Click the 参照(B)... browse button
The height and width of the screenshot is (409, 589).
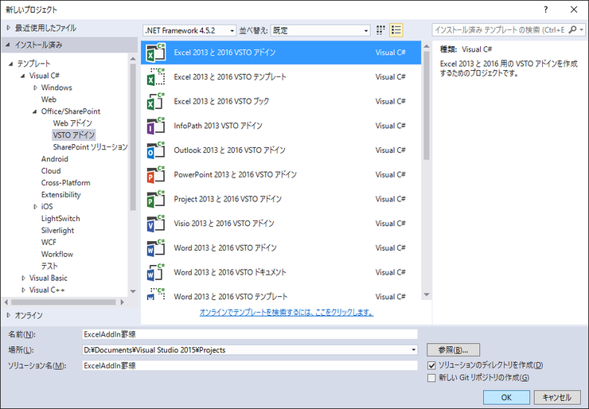453,349
